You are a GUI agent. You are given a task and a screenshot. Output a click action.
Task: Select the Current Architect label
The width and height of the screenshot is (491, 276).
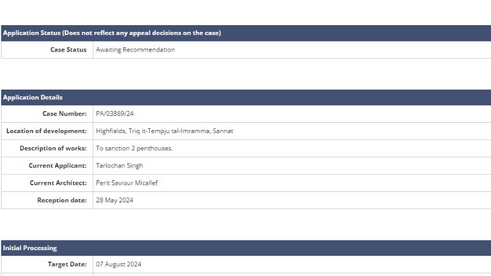(58, 183)
